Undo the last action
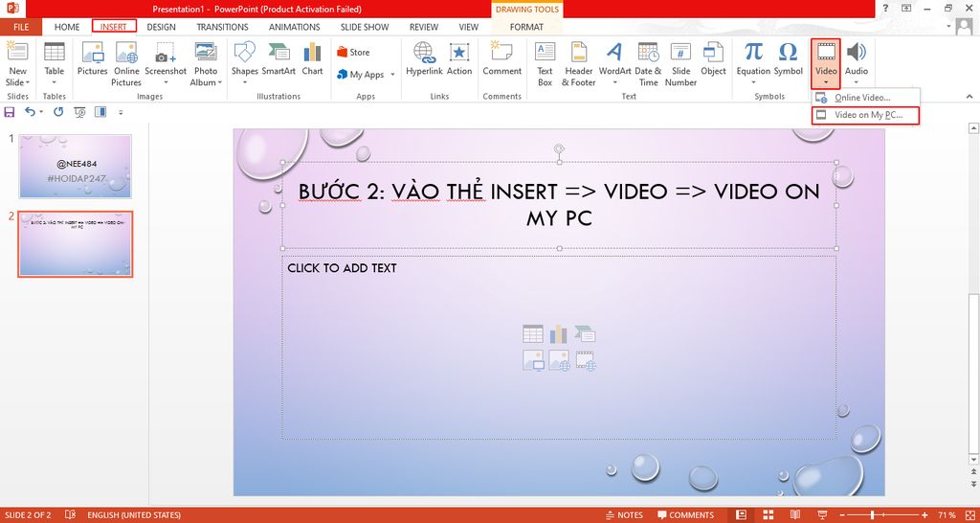The width and height of the screenshot is (980, 523). click(30, 112)
